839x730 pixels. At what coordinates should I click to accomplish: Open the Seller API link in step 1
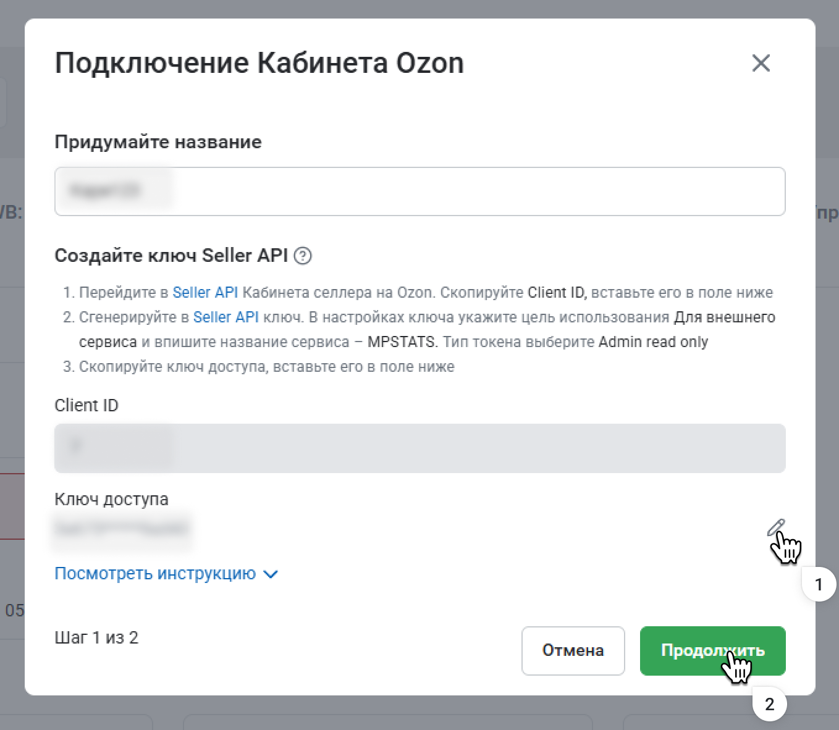(205, 293)
